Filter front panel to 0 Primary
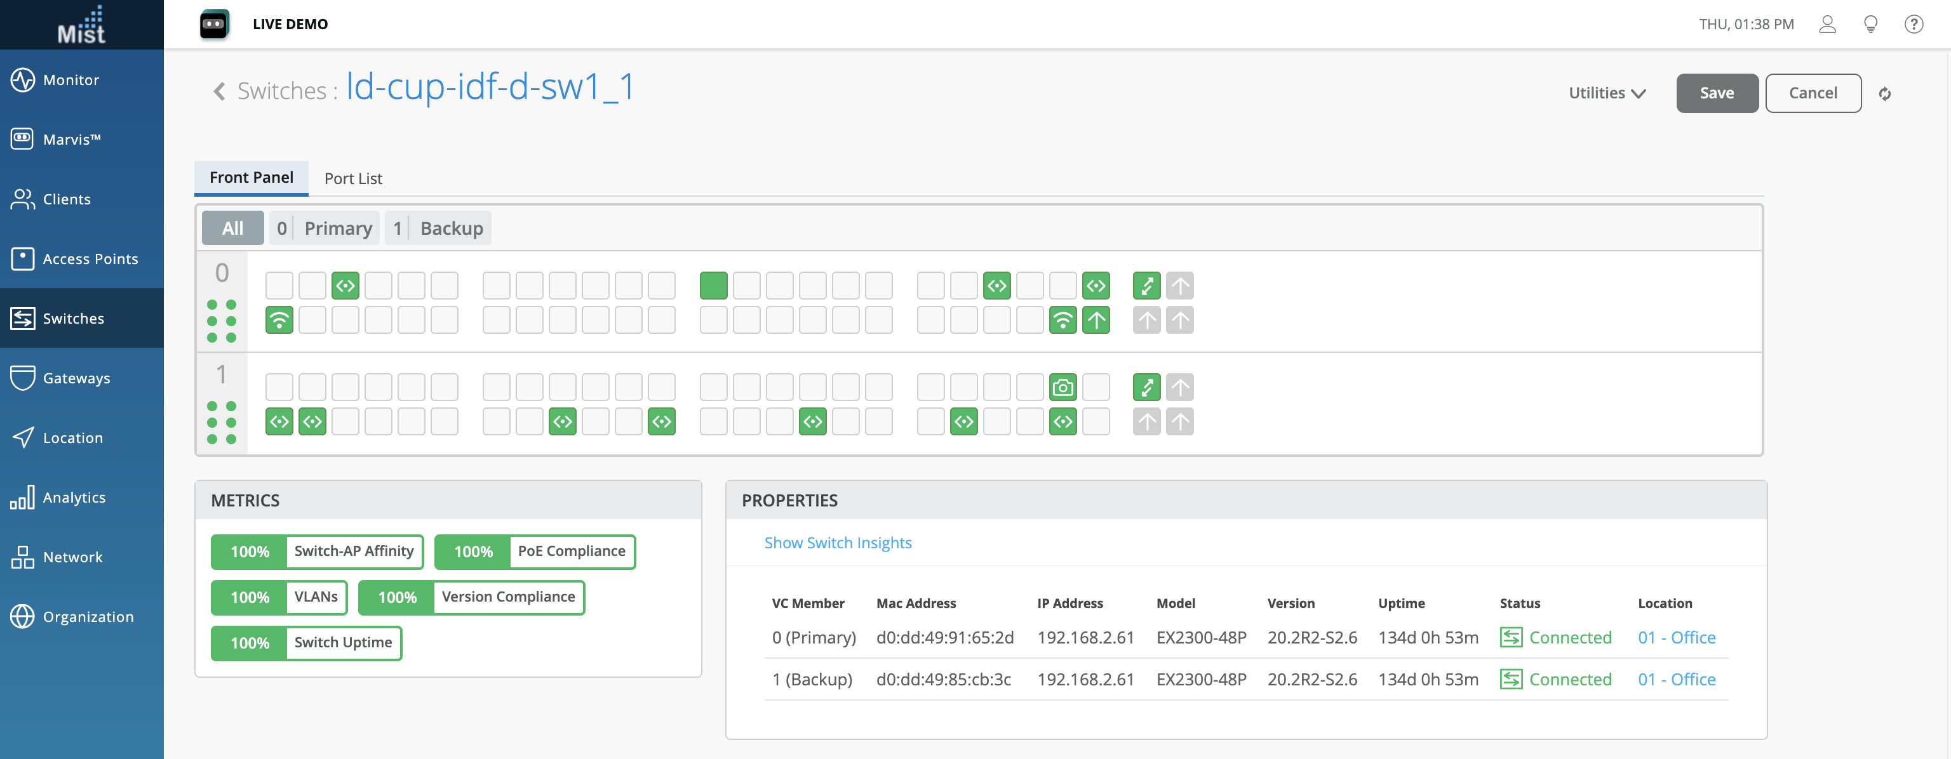Image resolution: width=1951 pixels, height=759 pixels. (x=325, y=228)
